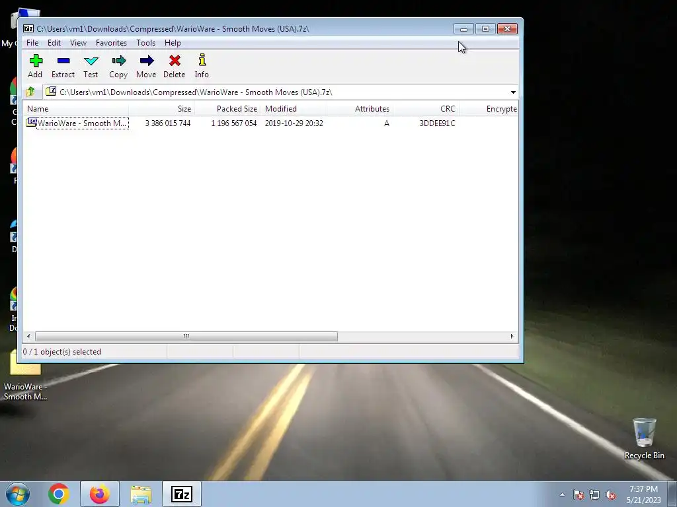Select the Recycle Bin desktop icon
Screen dimensions: 677x507
[644, 438]
